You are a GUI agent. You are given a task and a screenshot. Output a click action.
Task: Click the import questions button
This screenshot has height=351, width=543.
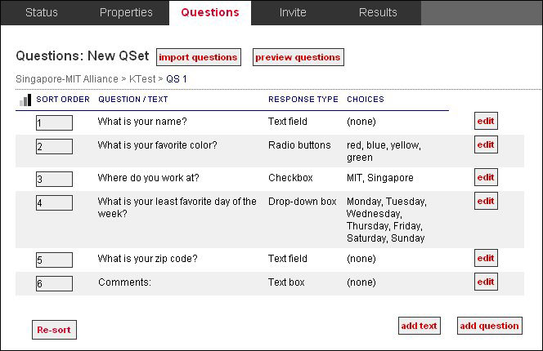tap(198, 57)
